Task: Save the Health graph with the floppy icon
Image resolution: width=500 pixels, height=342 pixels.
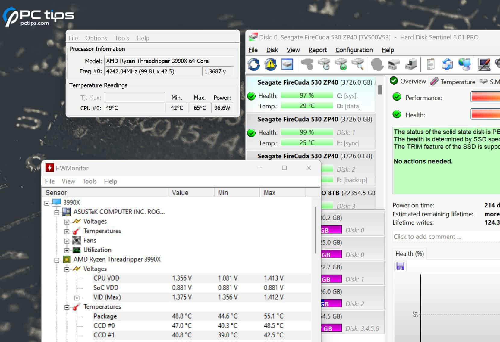Action: point(400,266)
